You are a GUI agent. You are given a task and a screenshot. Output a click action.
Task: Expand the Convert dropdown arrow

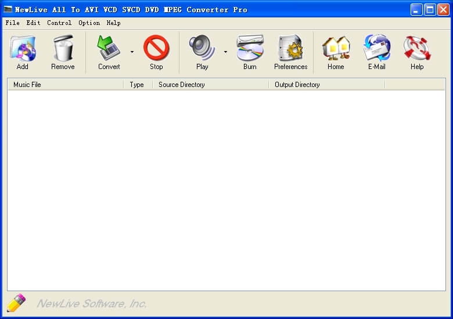pyautogui.click(x=132, y=52)
